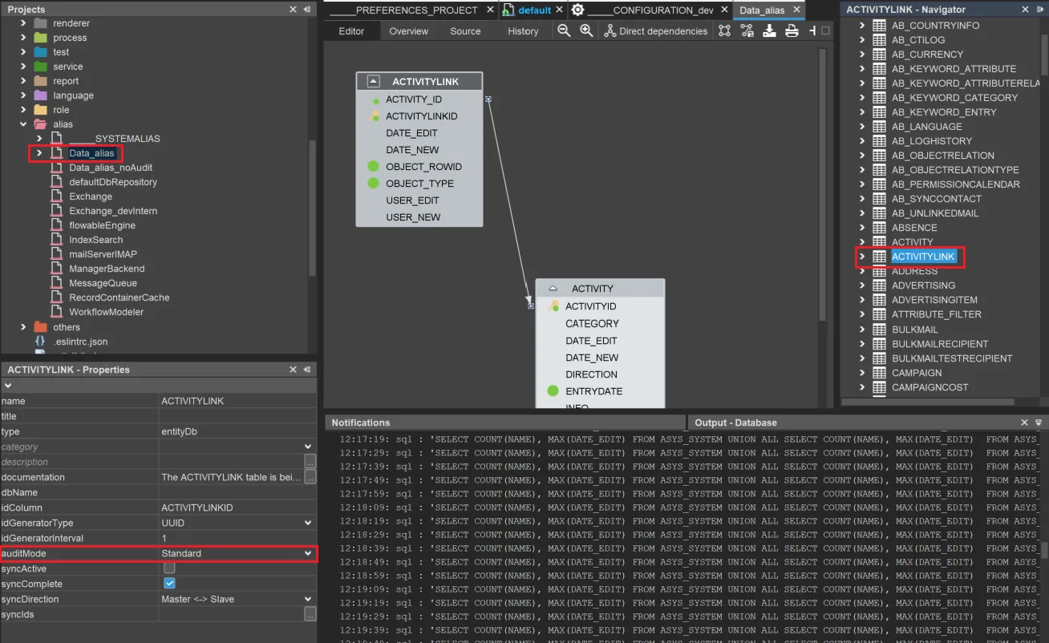This screenshot has width=1049, height=643.
Task: Open the documentation ellipsis button
Action: [310, 477]
